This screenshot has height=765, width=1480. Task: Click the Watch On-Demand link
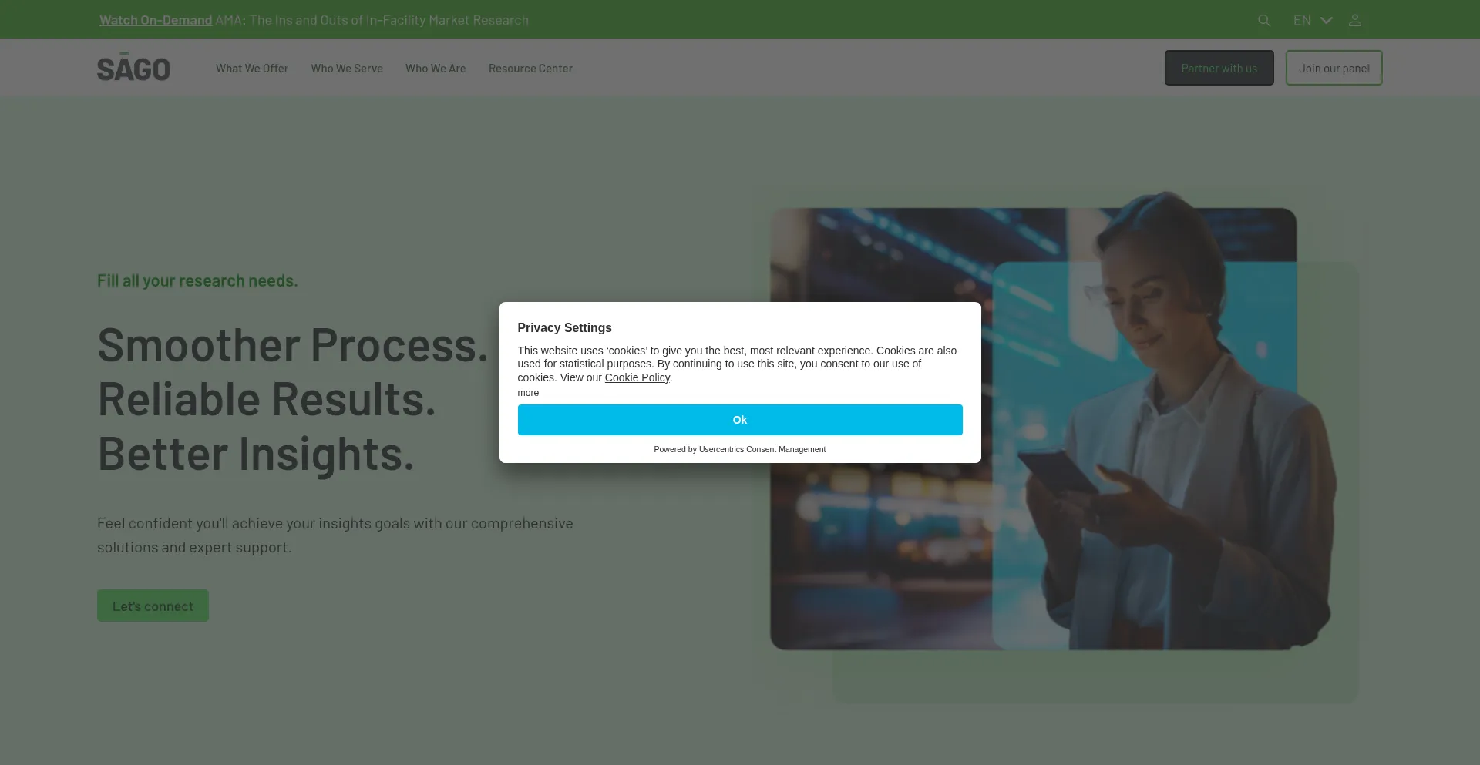[156, 20]
